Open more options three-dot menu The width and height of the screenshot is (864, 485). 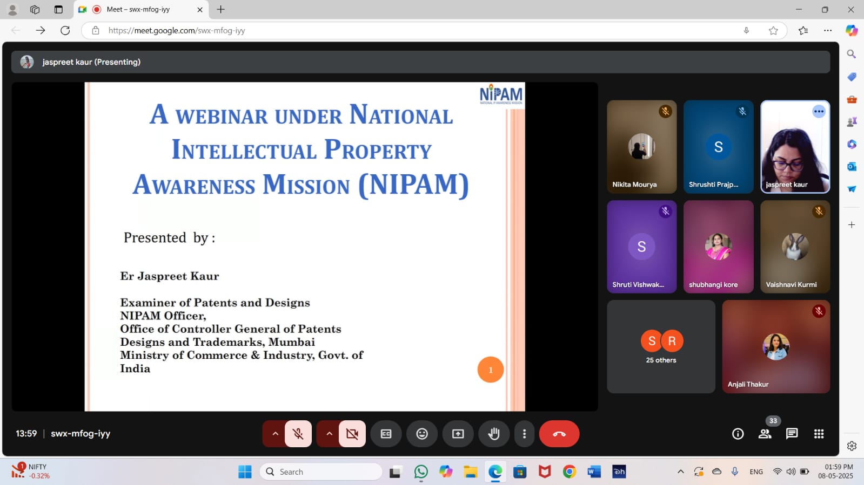pos(524,434)
